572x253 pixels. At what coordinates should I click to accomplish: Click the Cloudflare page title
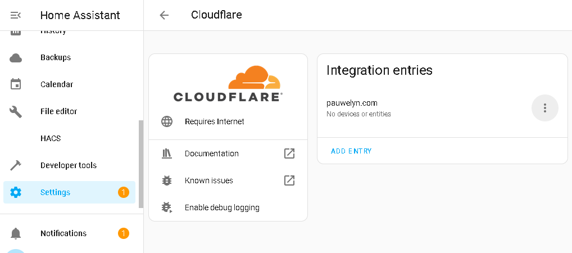(x=216, y=15)
